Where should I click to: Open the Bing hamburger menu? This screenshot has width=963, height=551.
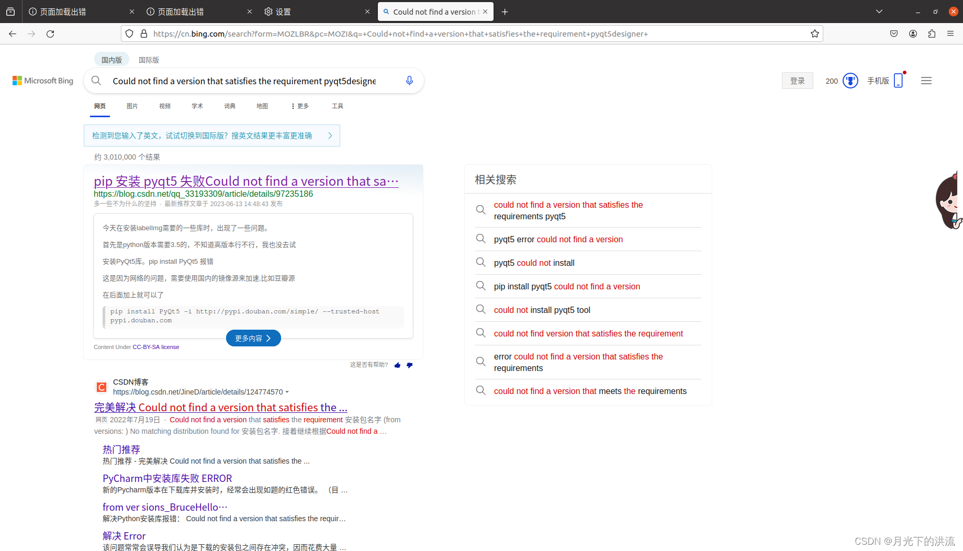click(x=926, y=81)
